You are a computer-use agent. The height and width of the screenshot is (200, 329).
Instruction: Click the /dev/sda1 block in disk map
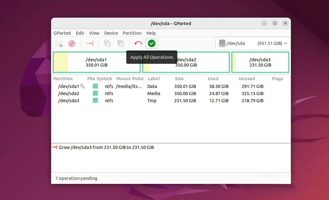(96, 62)
